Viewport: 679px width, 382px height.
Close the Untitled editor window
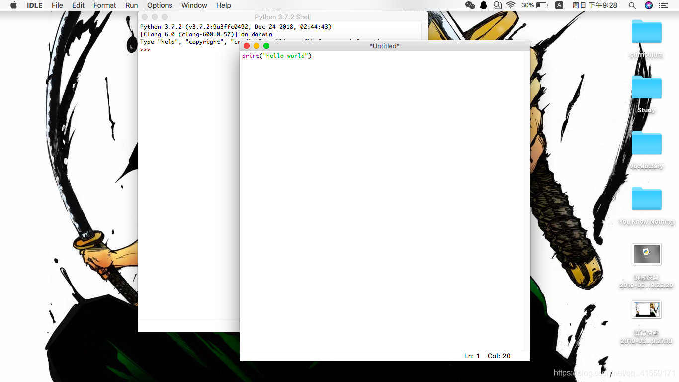247,46
